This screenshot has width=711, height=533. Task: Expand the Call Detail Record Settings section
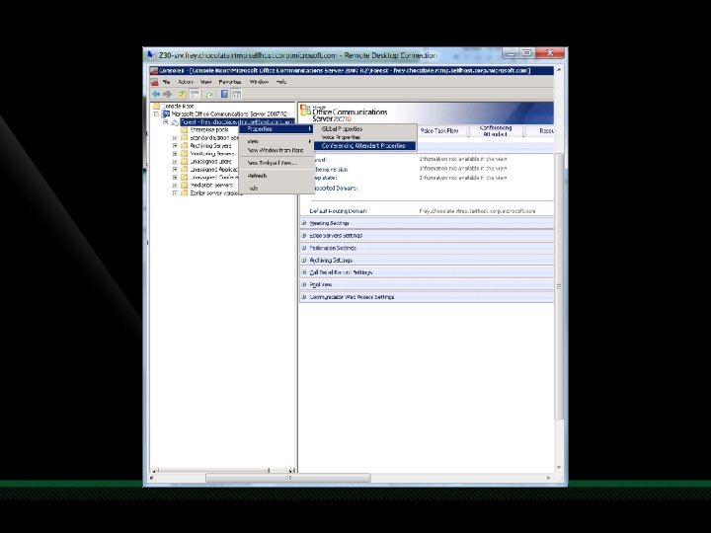click(304, 272)
